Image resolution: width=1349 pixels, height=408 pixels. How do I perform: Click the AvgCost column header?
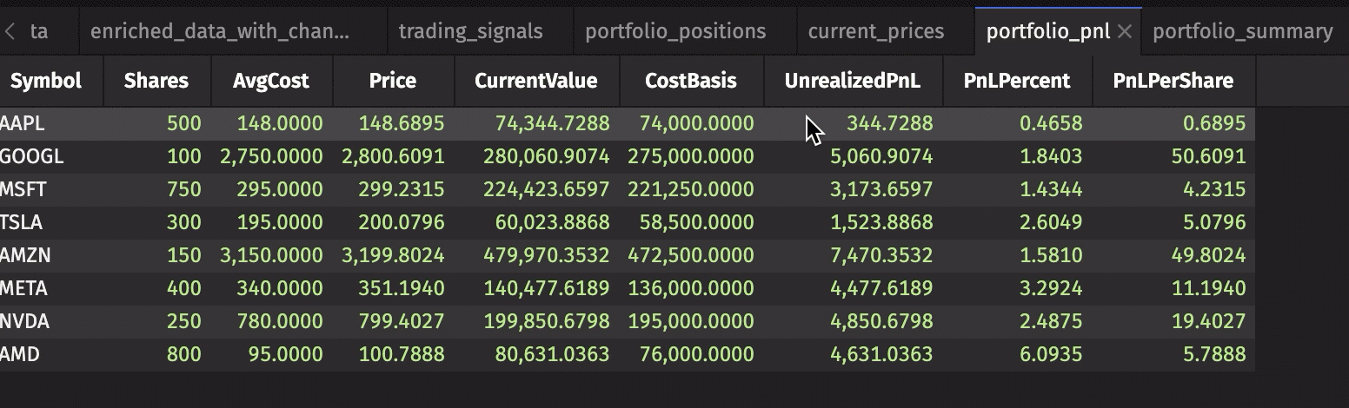coord(270,81)
